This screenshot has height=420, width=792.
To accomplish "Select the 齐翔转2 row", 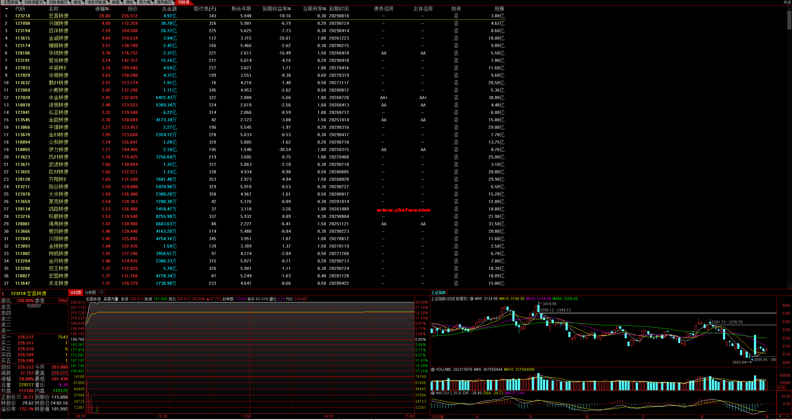I will point(254,180).
